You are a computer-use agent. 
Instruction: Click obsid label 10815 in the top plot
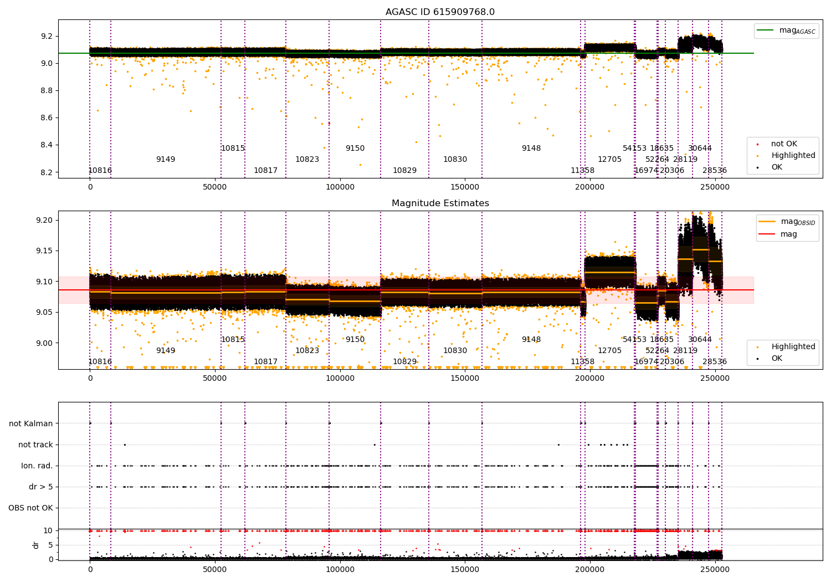(233, 149)
